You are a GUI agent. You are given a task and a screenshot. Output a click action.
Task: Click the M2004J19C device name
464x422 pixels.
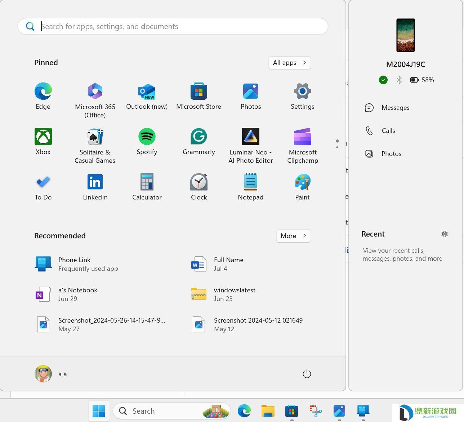coord(406,64)
